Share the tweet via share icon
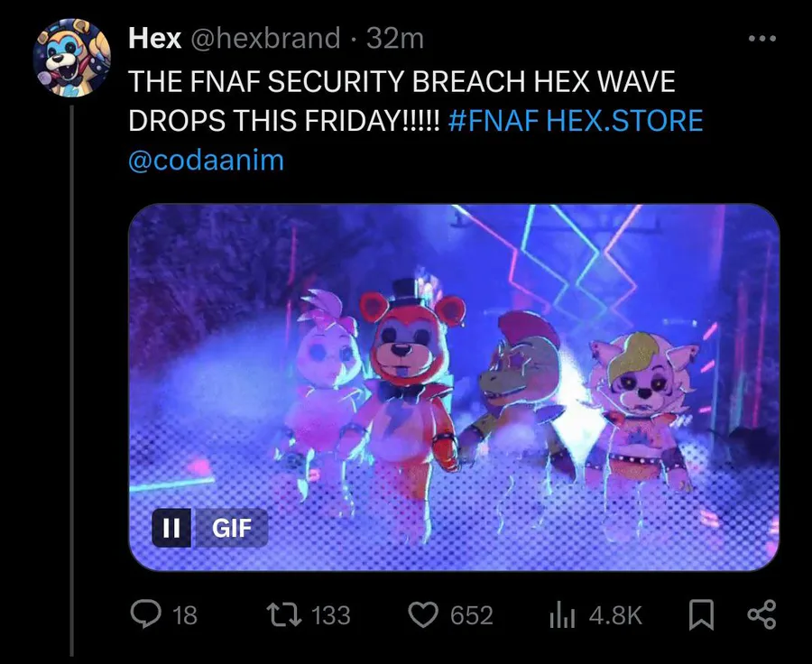The width and height of the screenshot is (812, 664). pos(761,614)
